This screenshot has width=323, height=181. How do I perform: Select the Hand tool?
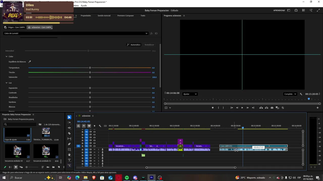coord(69,155)
